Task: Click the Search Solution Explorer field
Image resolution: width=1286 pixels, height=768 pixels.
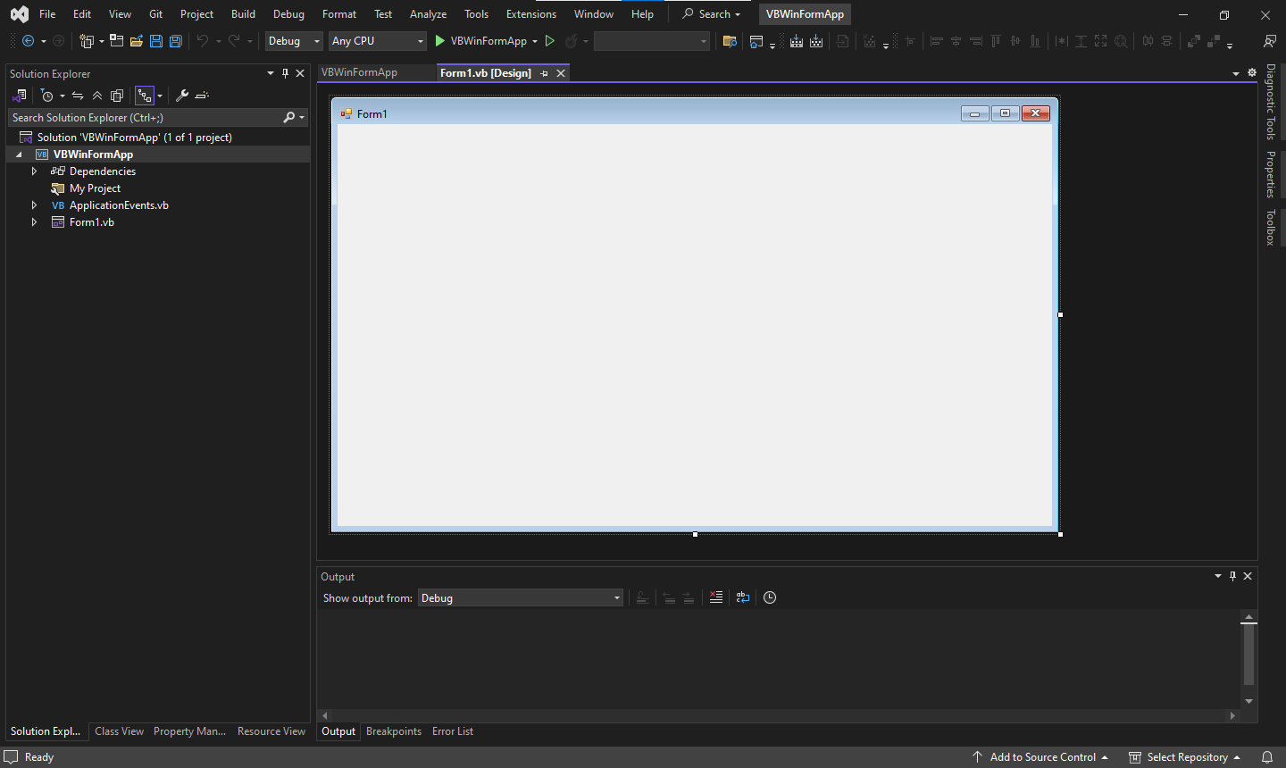Action: click(x=143, y=118)
